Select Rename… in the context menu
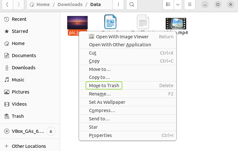Image resolution: width=238 pixels, height=151 pixels. pyautogui.click(x=100, y=94)
